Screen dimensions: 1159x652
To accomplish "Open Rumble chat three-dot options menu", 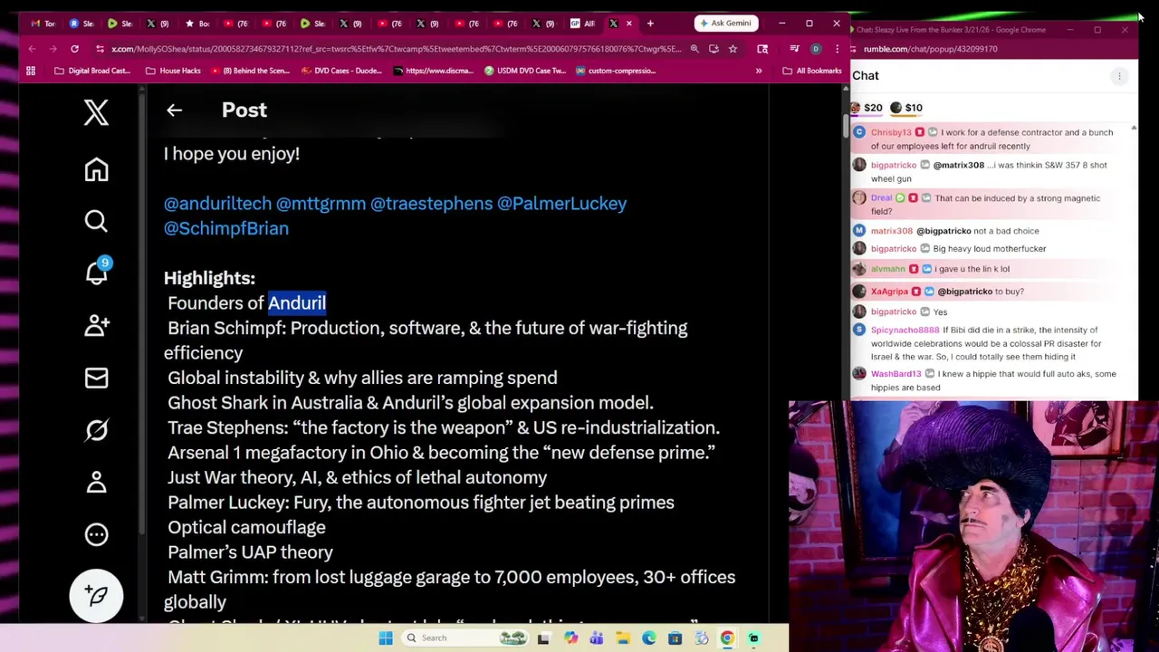I will pos(1119,76).
